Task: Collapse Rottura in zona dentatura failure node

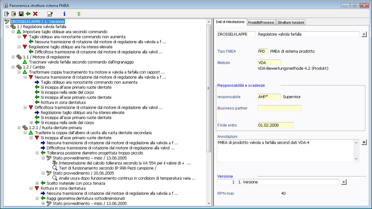Action: tap(31, 188)
